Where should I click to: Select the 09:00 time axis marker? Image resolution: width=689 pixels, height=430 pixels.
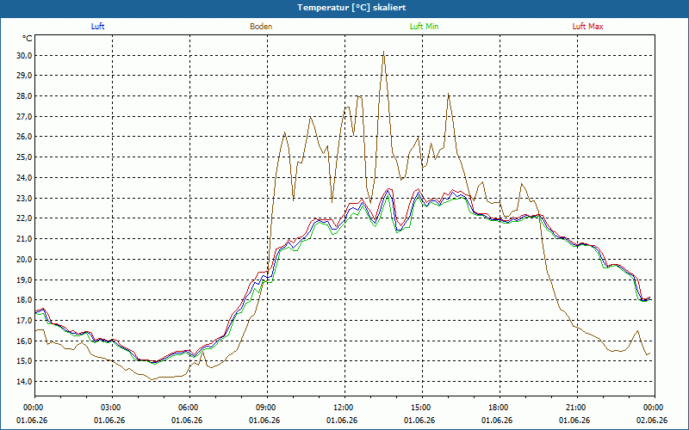(267, 407)
